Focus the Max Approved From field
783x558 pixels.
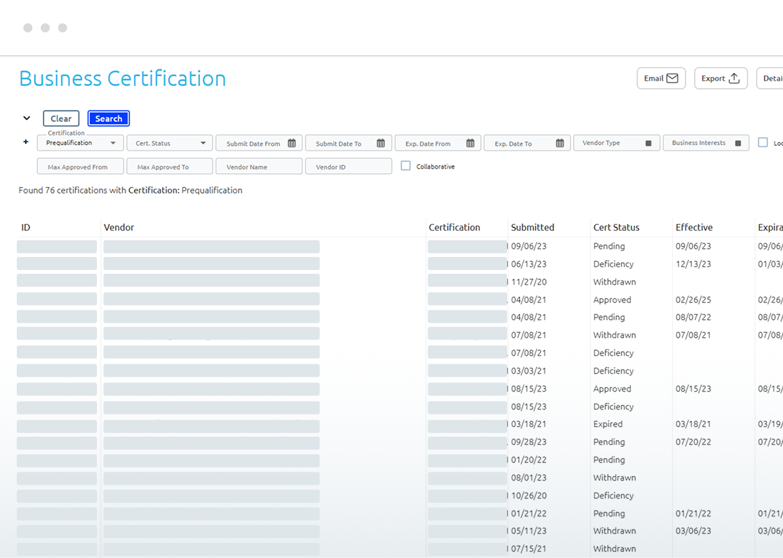[x=80, y=167]
